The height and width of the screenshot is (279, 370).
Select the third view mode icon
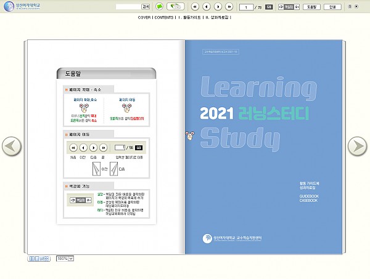tap(42, 259)
